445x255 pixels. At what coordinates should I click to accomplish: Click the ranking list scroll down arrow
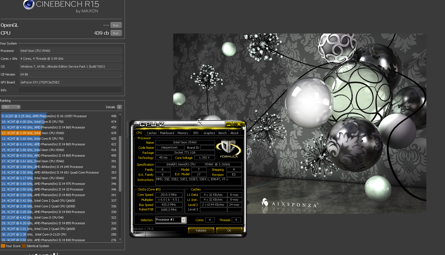120,240
